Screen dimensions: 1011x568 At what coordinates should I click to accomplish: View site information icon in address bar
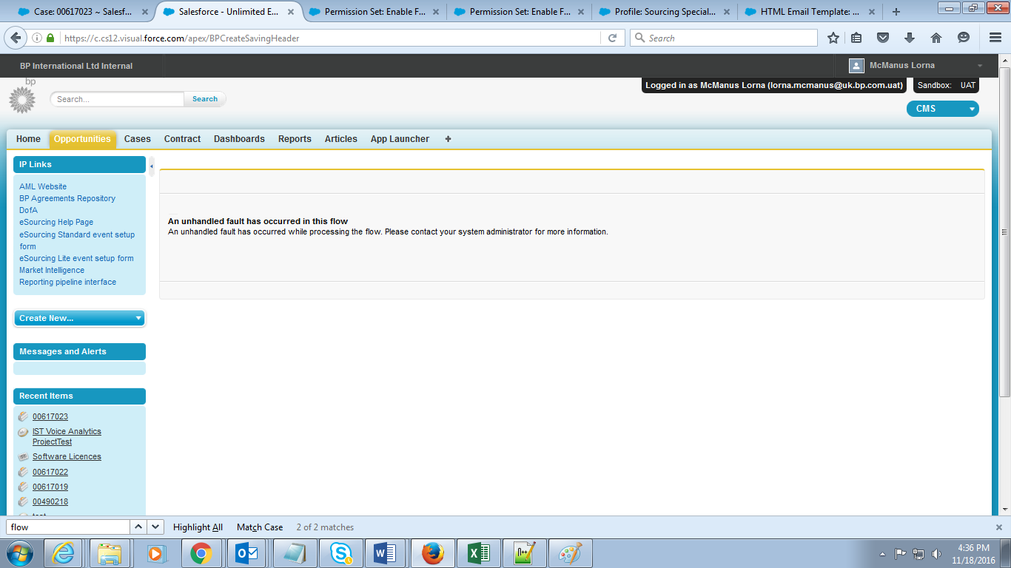tap(36, 38)
